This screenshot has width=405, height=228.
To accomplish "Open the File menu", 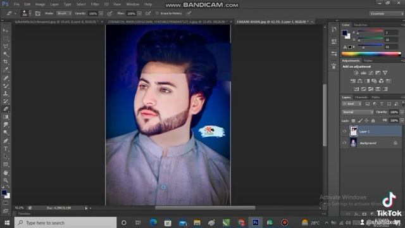I will tap(16, 4).
